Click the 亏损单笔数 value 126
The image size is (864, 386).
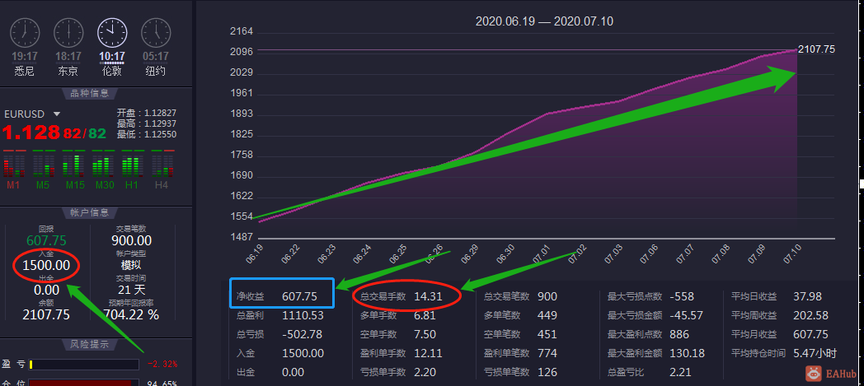point(547,372)
